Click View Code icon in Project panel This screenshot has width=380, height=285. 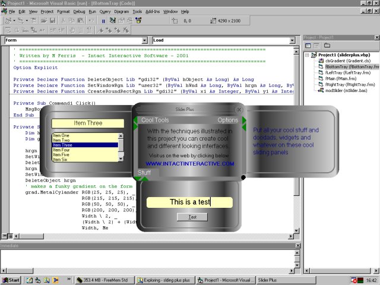tap(308, 45)
